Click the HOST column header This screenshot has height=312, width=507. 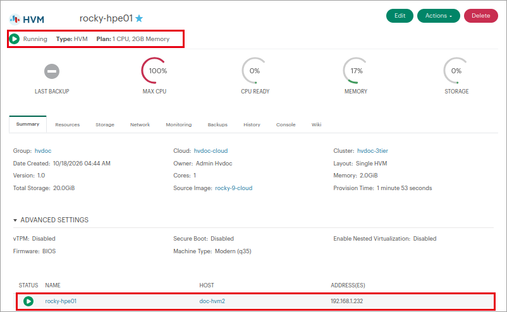pos(207,285)
